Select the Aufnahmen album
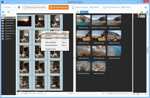This screenshot has height=98, width=150. tap(8, 18)
